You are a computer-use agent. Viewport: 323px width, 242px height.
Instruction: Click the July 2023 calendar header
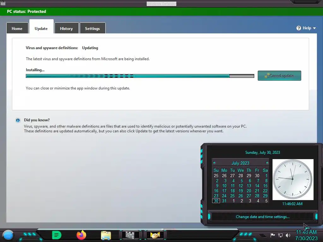click(240, 163)
